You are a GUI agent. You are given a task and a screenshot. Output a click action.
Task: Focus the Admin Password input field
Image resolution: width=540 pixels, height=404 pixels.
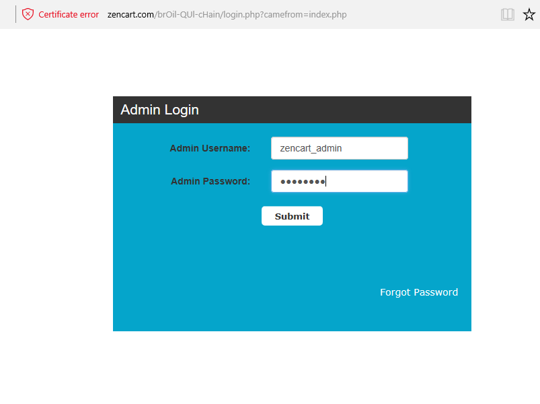point(339,181)
